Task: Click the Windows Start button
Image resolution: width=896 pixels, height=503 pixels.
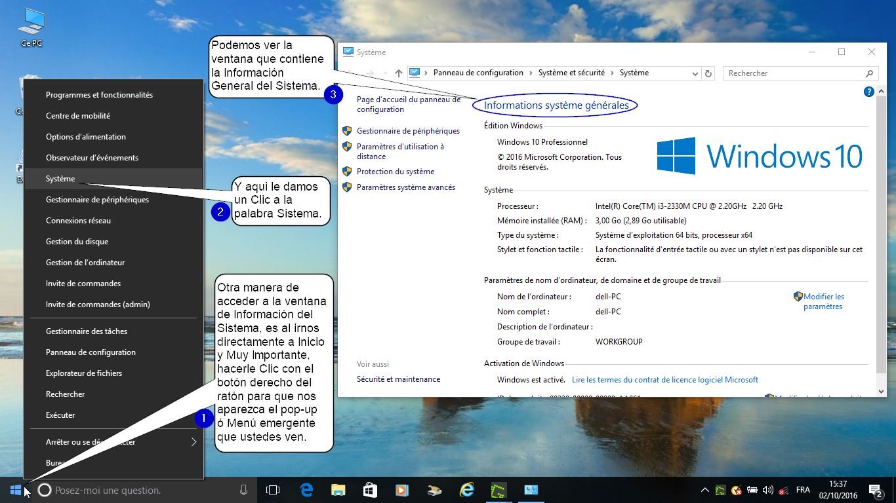Action: [x=16, y=489]
